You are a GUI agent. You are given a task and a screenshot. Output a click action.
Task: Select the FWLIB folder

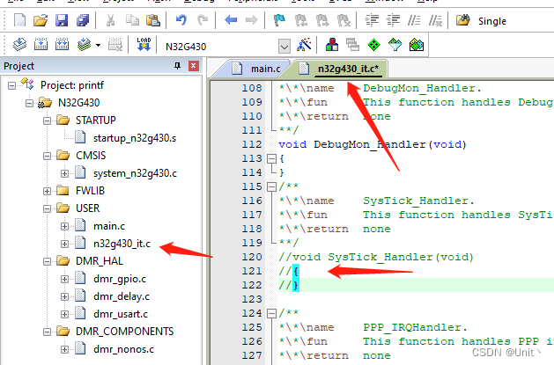pyautogui.click(x=90, y=191)
